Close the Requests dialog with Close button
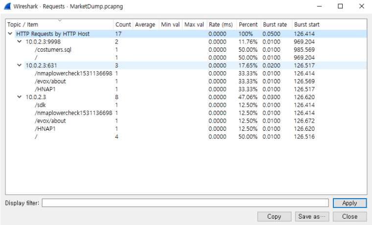This screenshot has width=372, height=225. click(x=349, y=217)
